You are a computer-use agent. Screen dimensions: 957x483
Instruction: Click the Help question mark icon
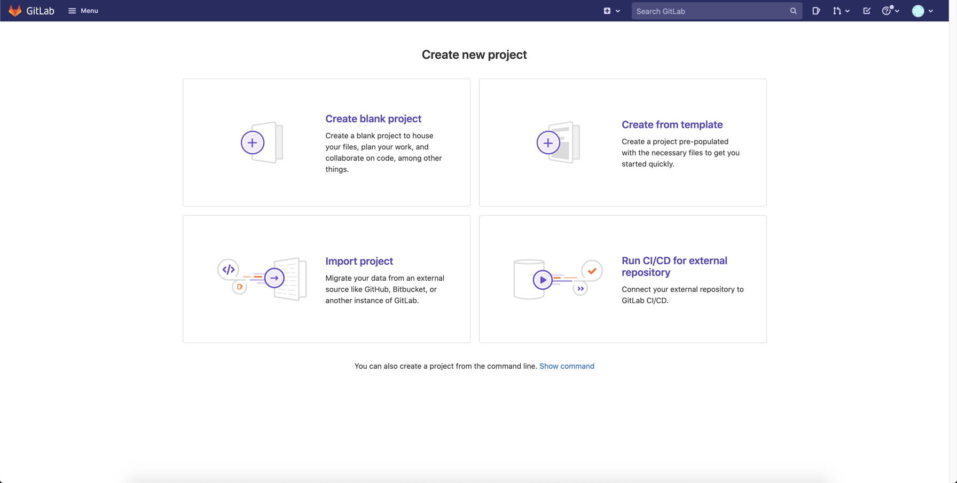[887, 11]
